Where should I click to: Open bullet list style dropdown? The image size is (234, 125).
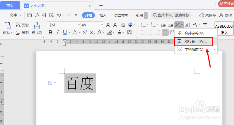pyautogui.click(x=147, y=25)
